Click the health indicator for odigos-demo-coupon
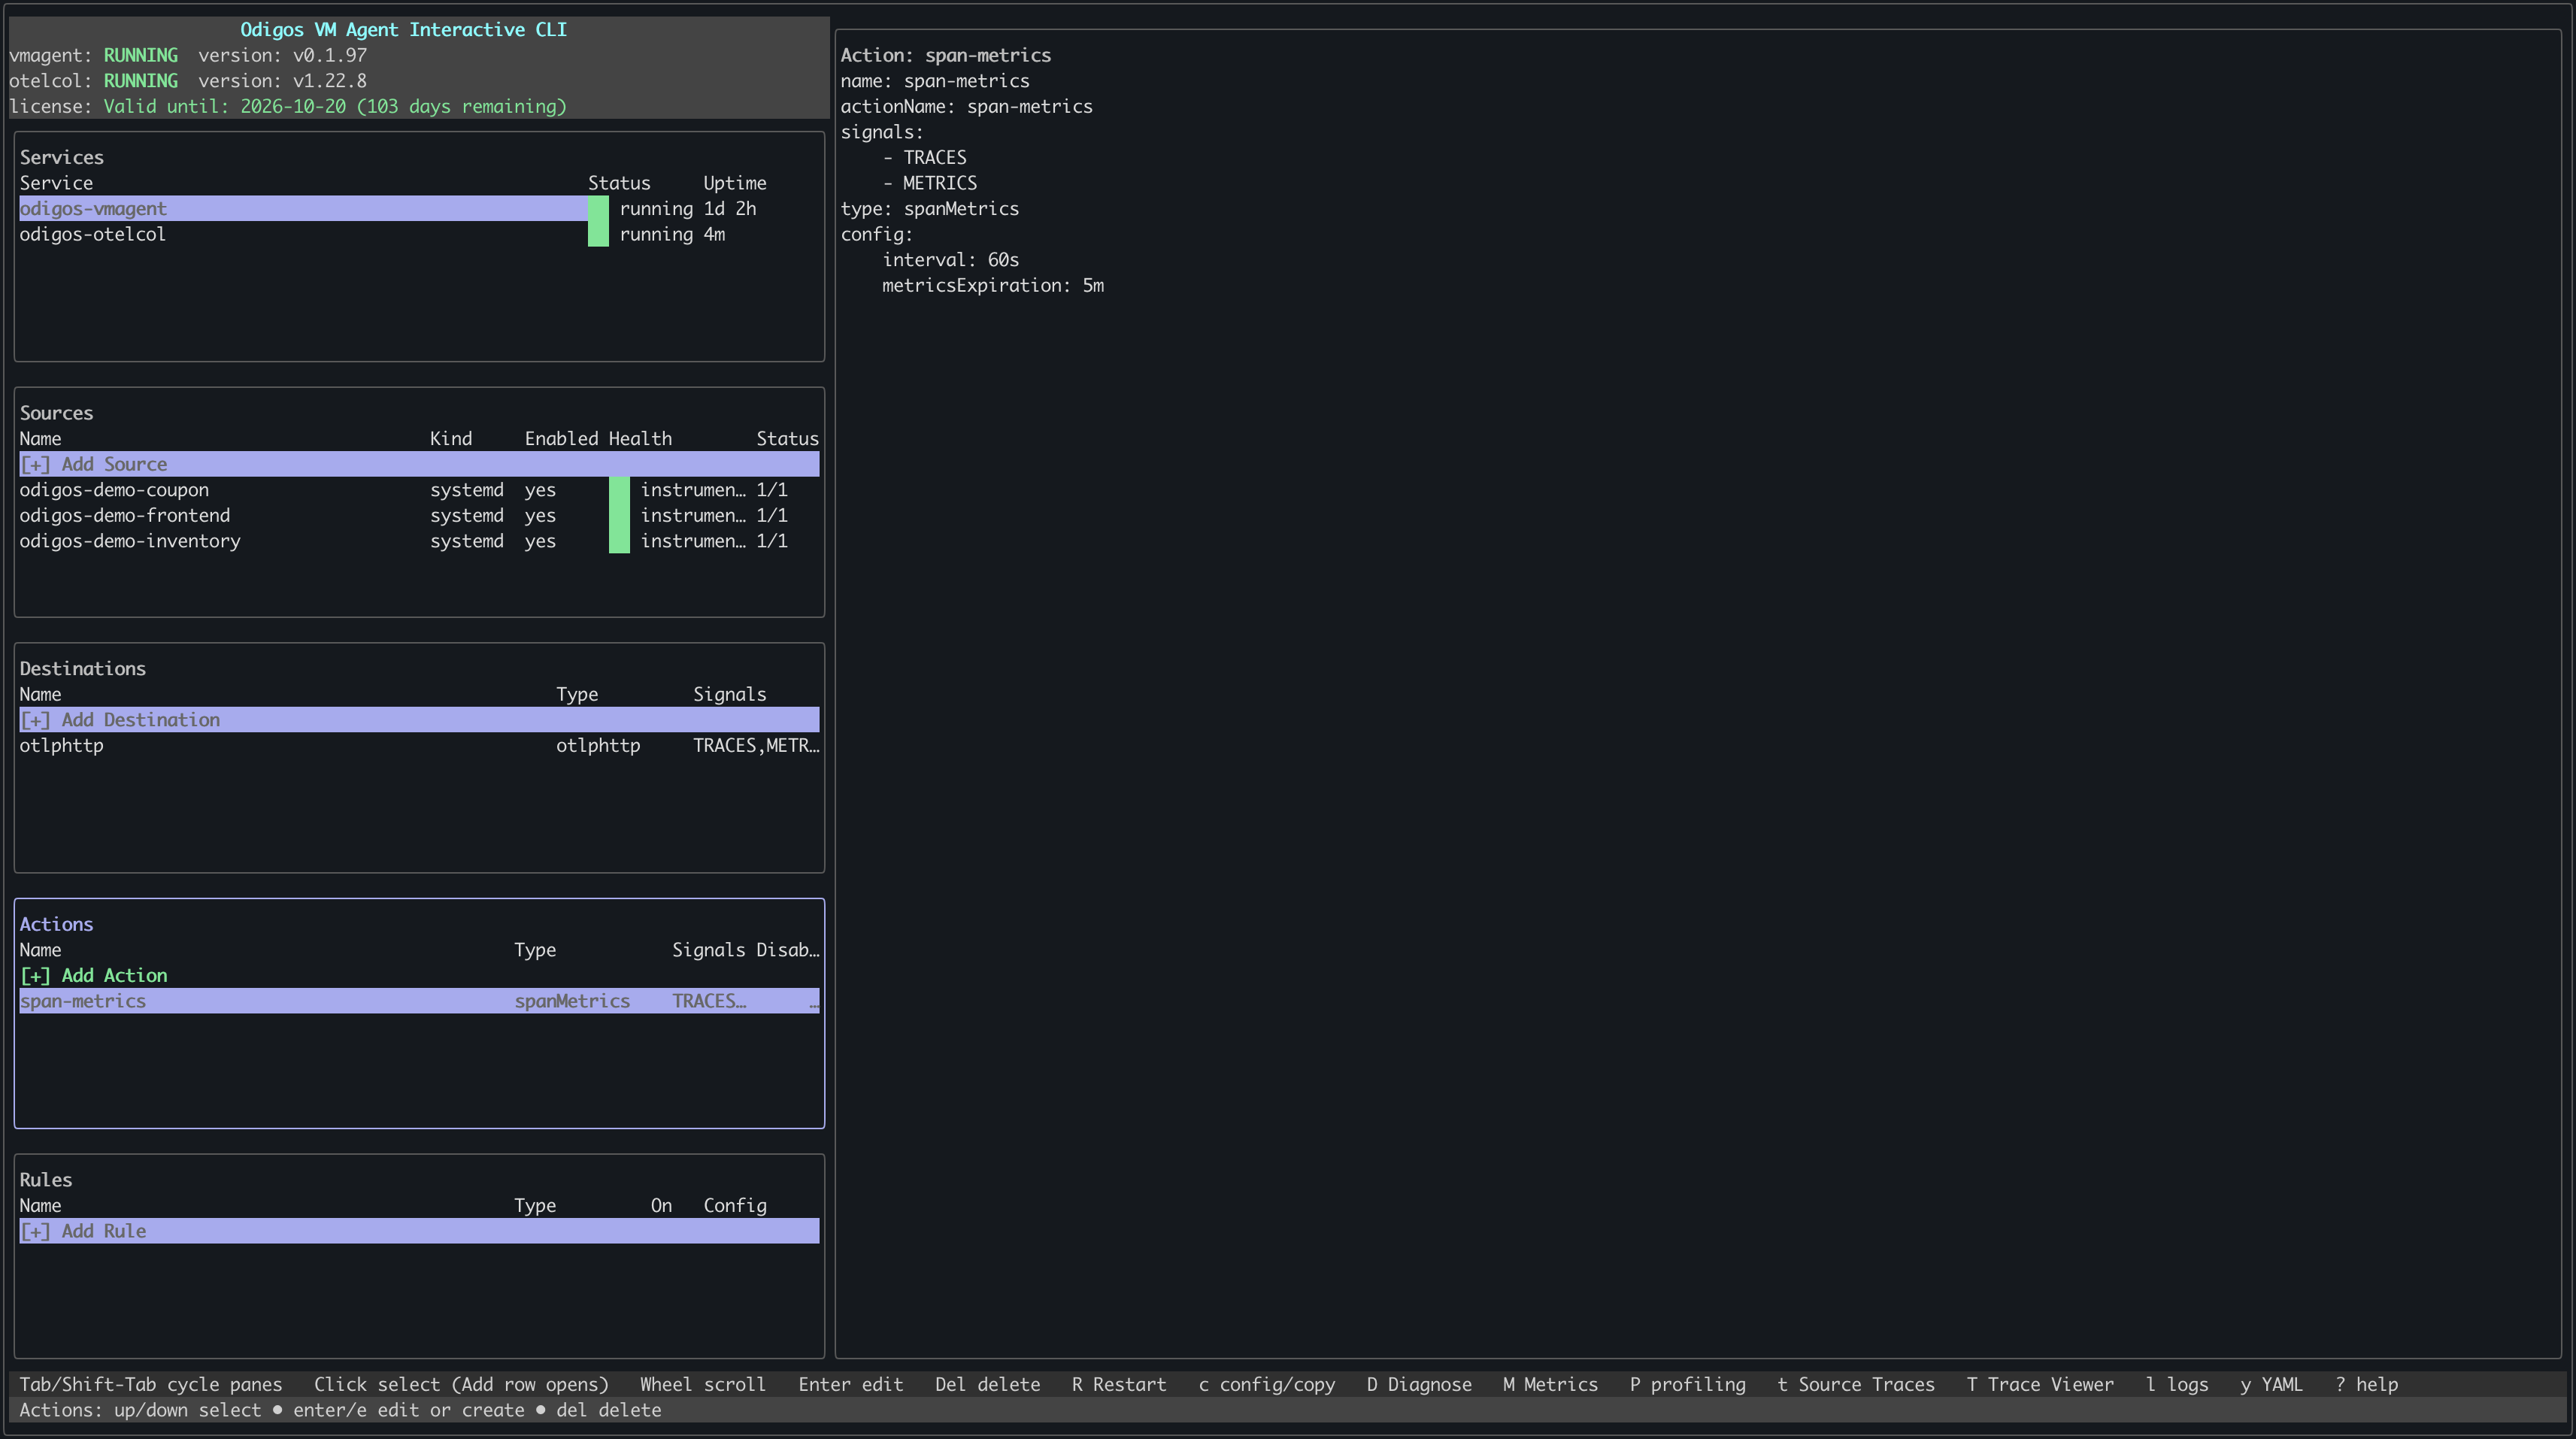Viewport: 2576px width, 1439px height. 619,490
